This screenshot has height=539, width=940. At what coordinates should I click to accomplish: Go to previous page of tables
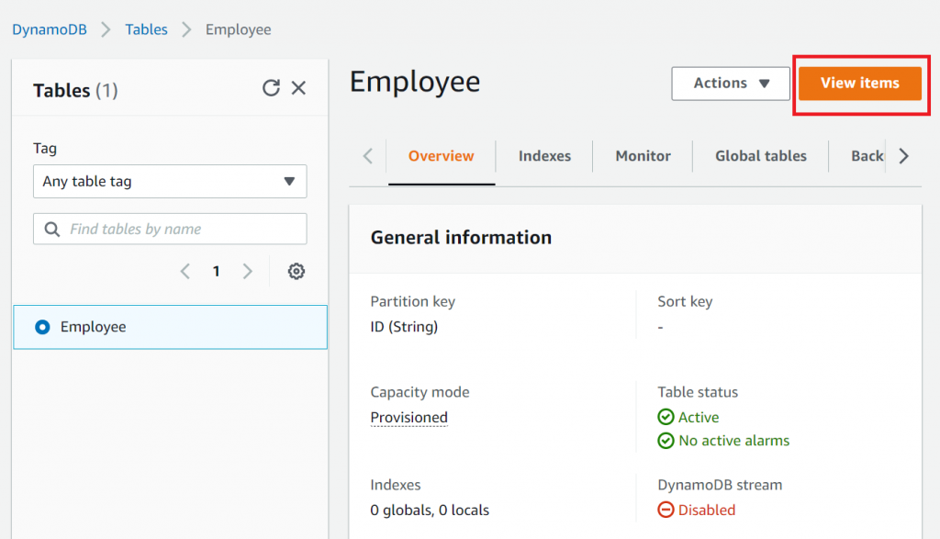pyautogui.click(x=185, y=272)
